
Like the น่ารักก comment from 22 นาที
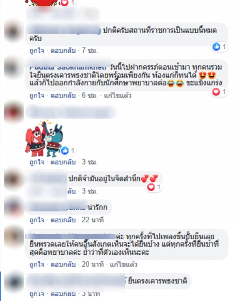pos(37,220)
